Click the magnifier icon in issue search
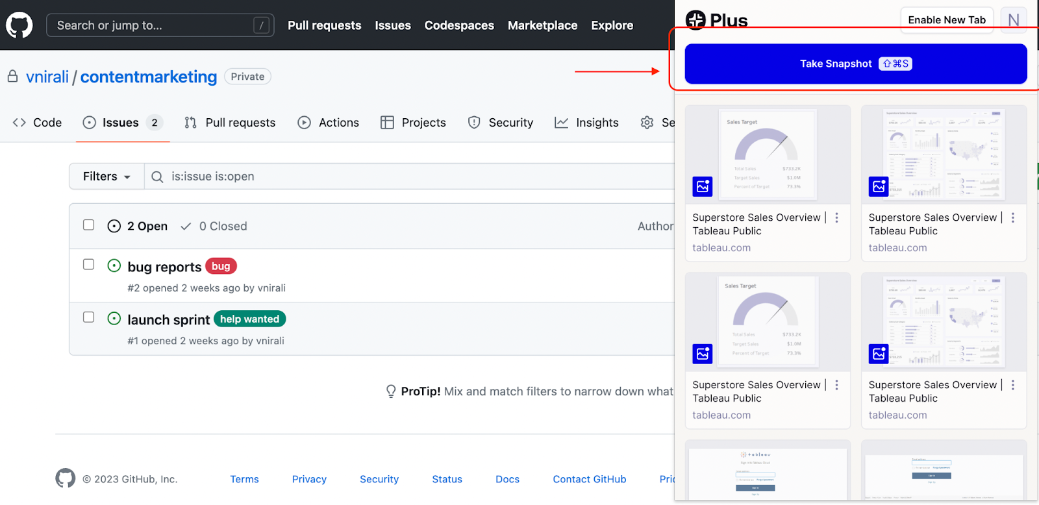 click(157, 177)
